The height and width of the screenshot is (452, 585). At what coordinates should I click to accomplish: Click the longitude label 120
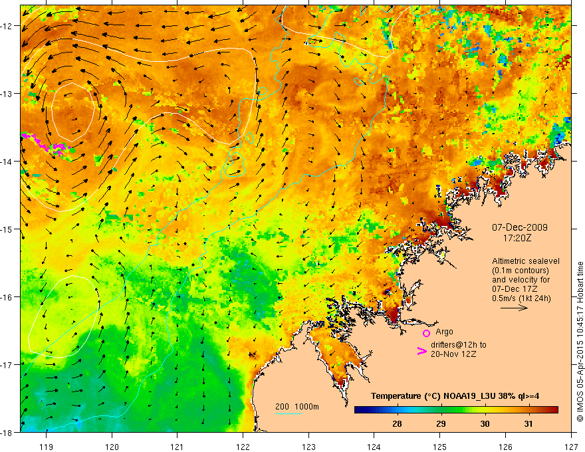(x=112, y=447)
